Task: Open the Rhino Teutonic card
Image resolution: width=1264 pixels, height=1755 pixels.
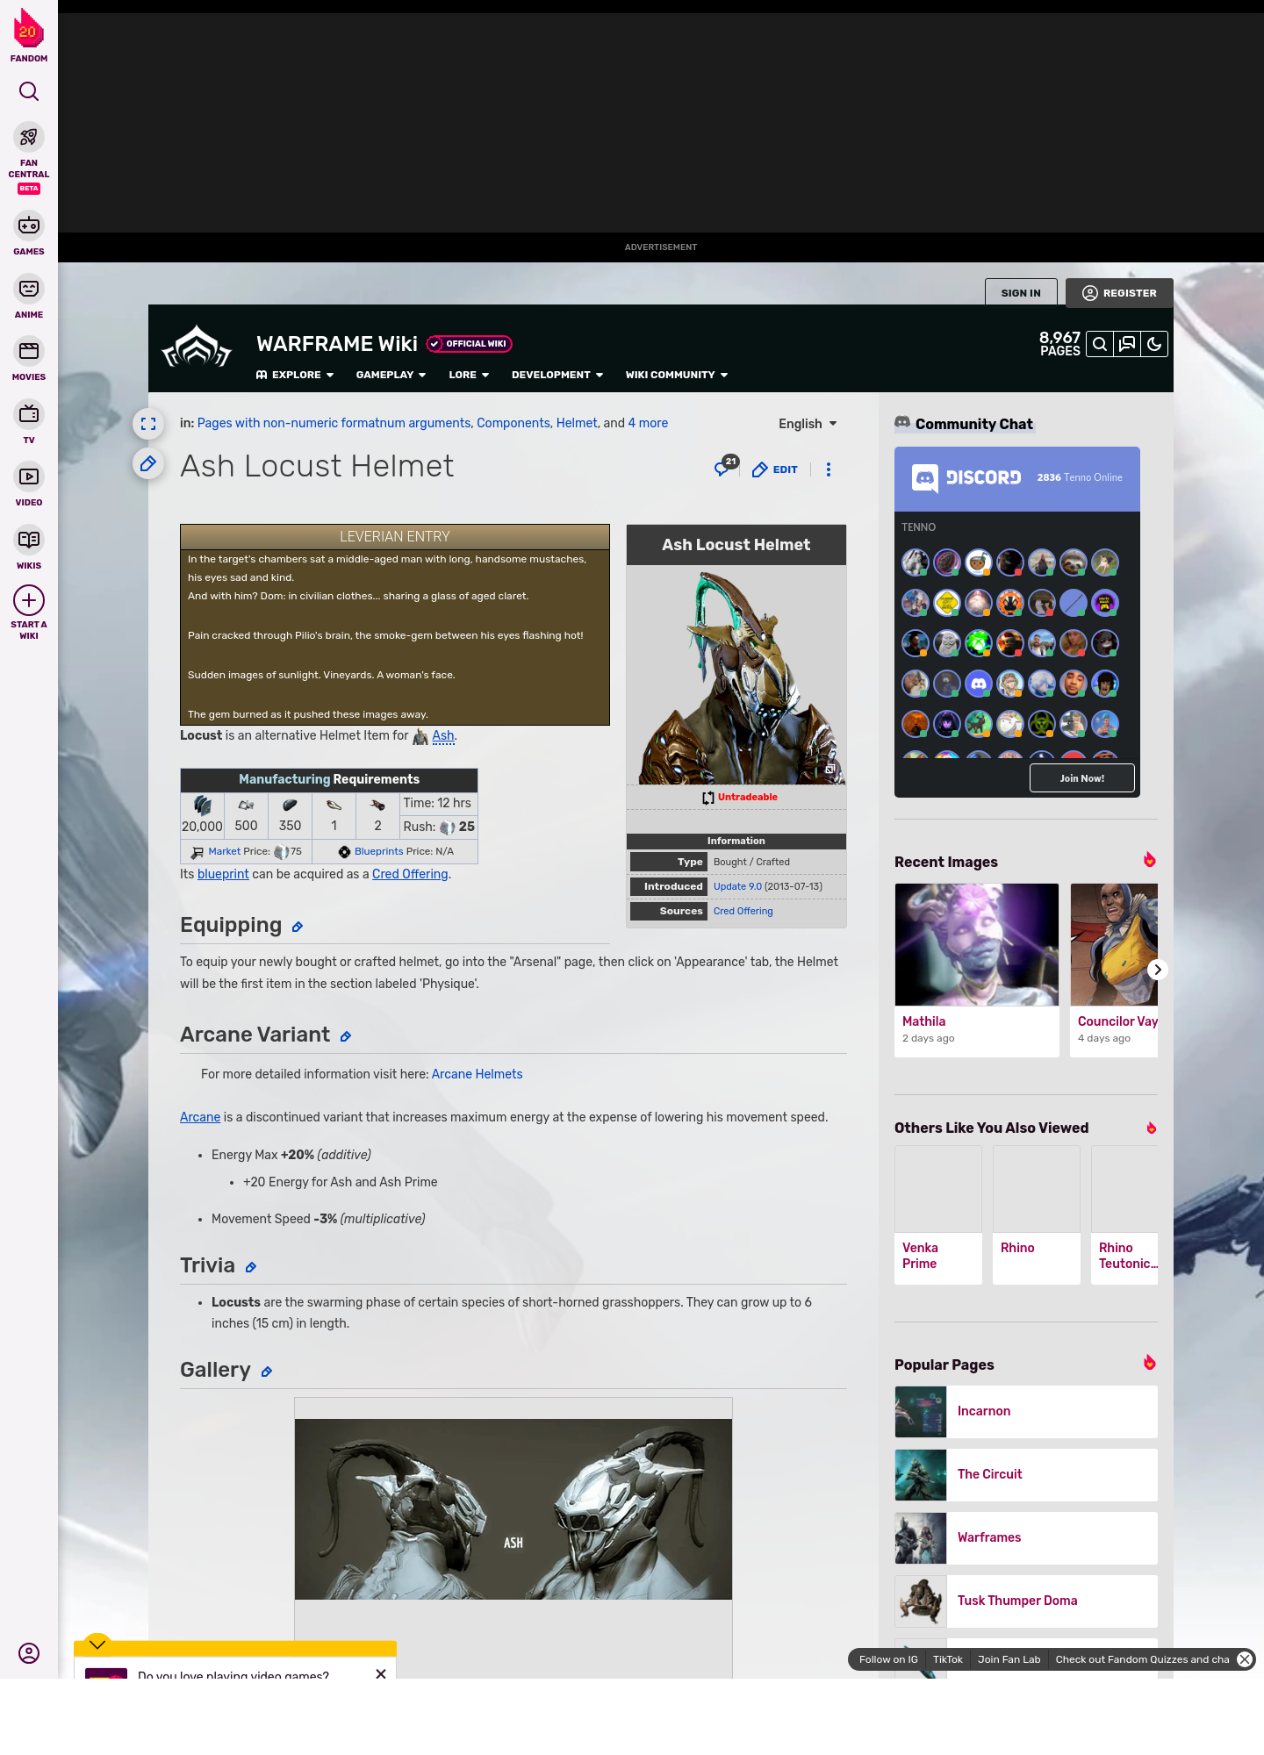Action: (x=1124, y=1215)
